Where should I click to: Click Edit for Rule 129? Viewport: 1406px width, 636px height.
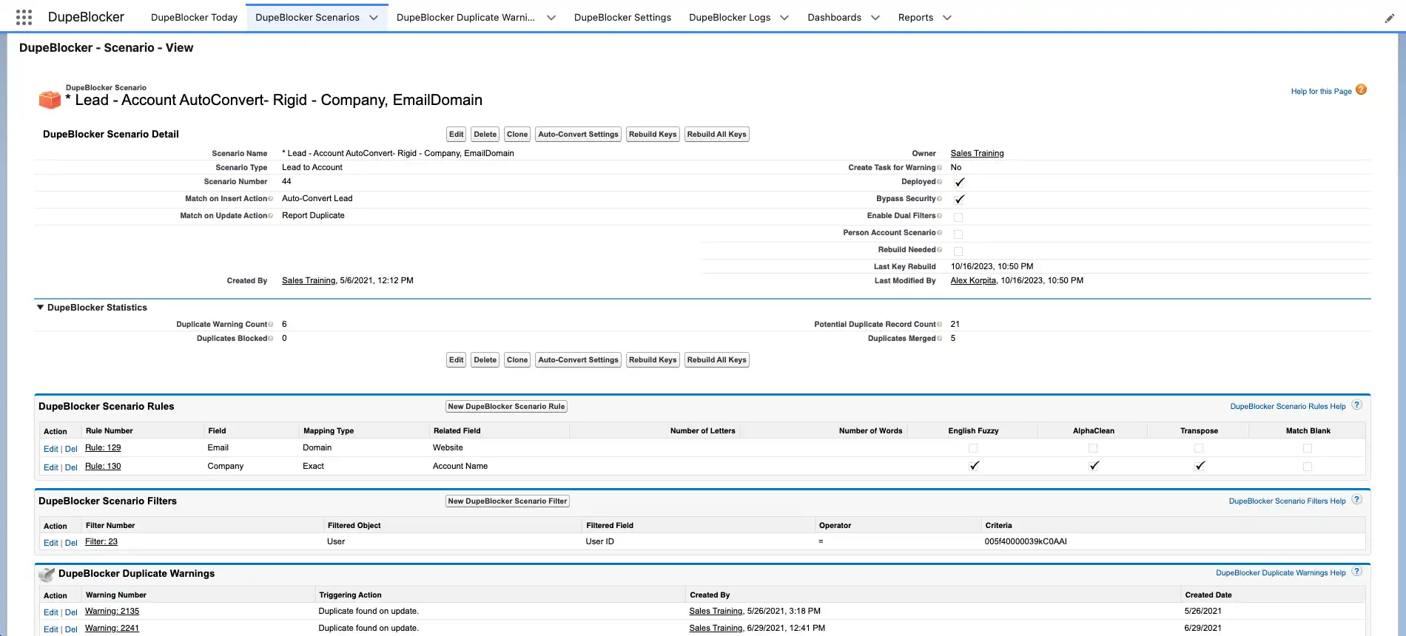(x=50, y=449)
